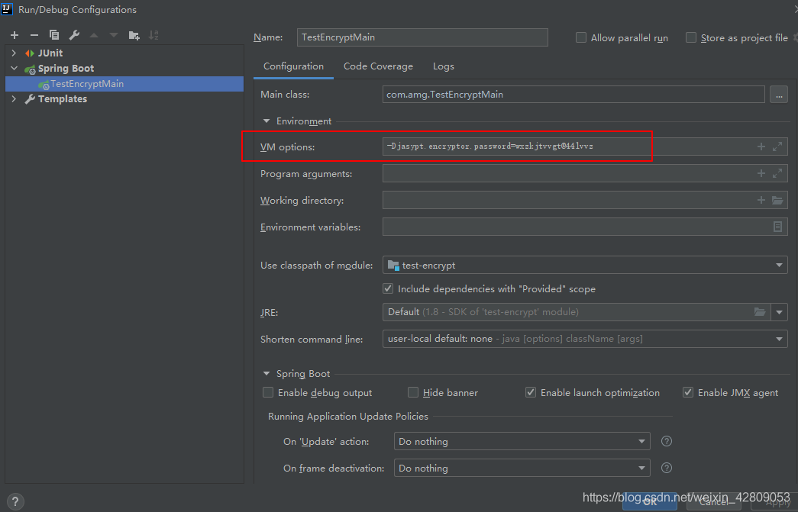Open the Environment variables editor icon
The height and width of the screenshot is (512, 798).
pyautogui.click(x=777, y=227)
